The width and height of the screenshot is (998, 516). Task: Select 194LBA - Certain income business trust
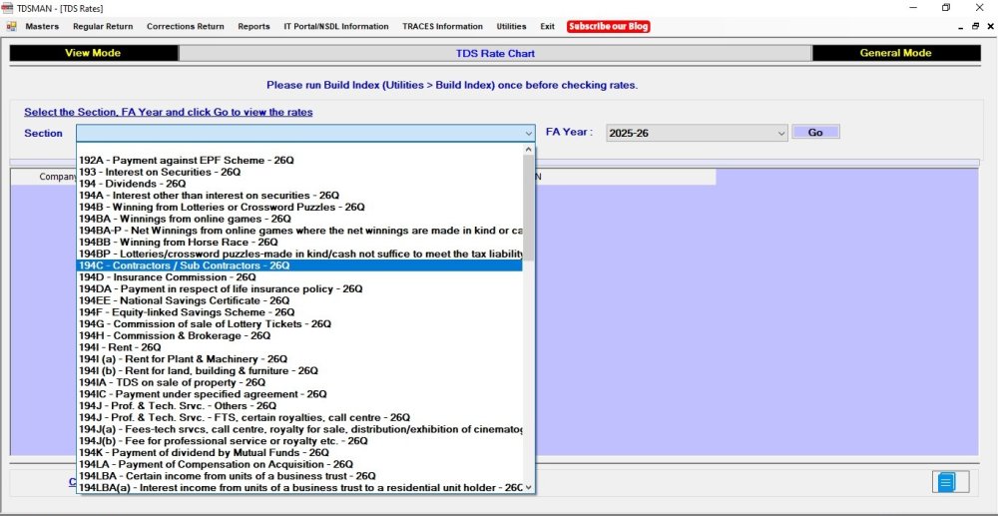point(299,476)
